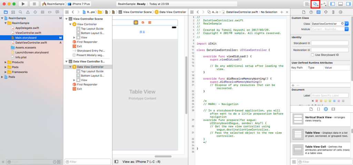Open the Test navigator diamond icon

point(35,12)
